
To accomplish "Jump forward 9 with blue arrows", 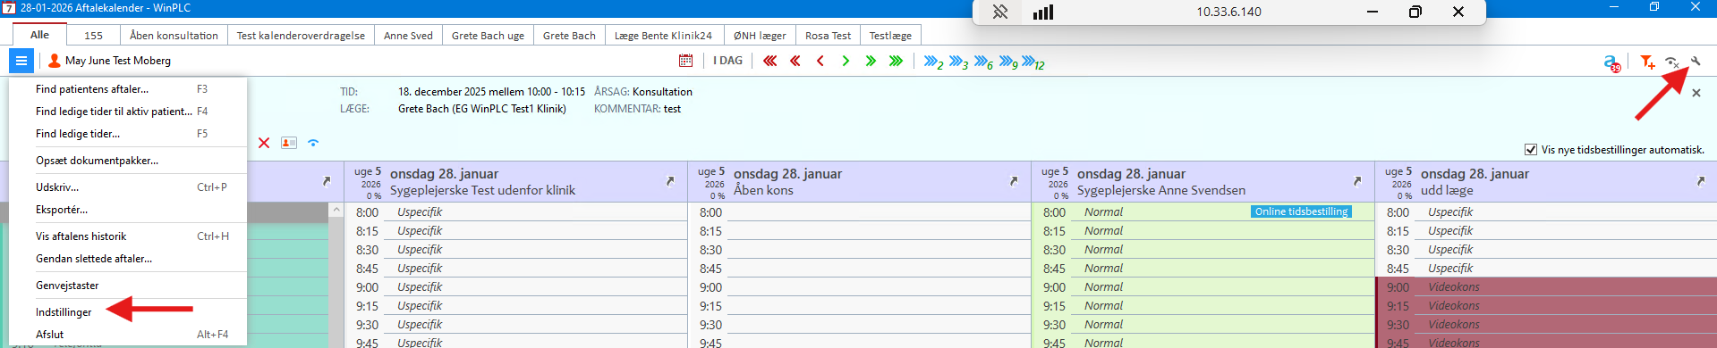I will coord(1008,62).
